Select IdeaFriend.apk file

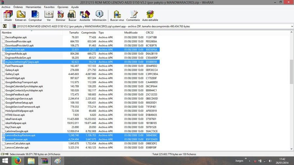coord(13,119)
